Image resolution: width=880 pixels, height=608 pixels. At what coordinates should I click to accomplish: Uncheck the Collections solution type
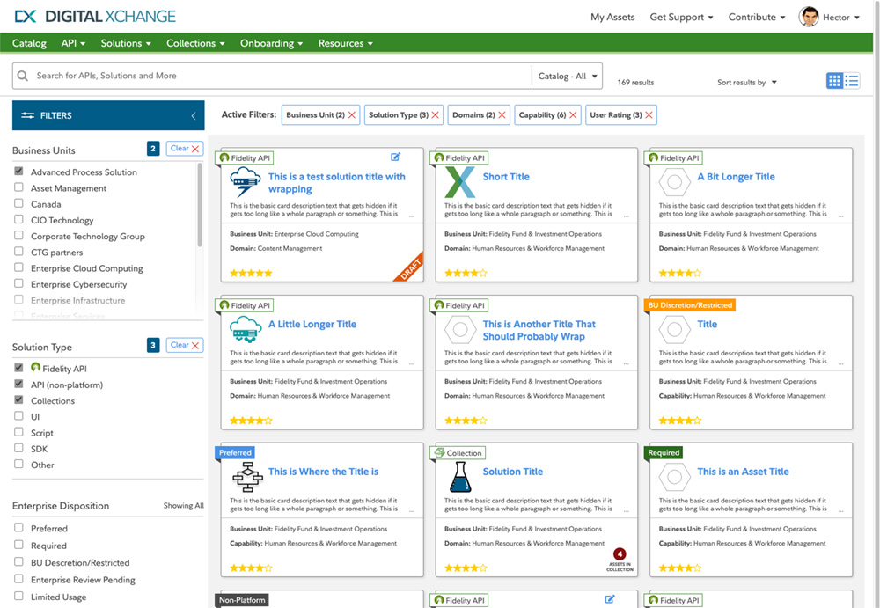point(20,400)
